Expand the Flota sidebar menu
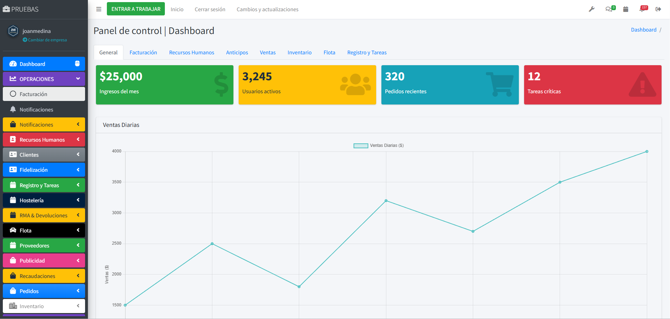 [44, 230]
